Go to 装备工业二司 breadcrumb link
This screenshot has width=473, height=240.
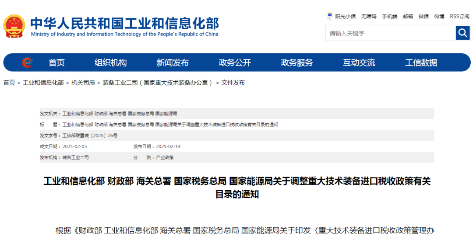[158, 83]
